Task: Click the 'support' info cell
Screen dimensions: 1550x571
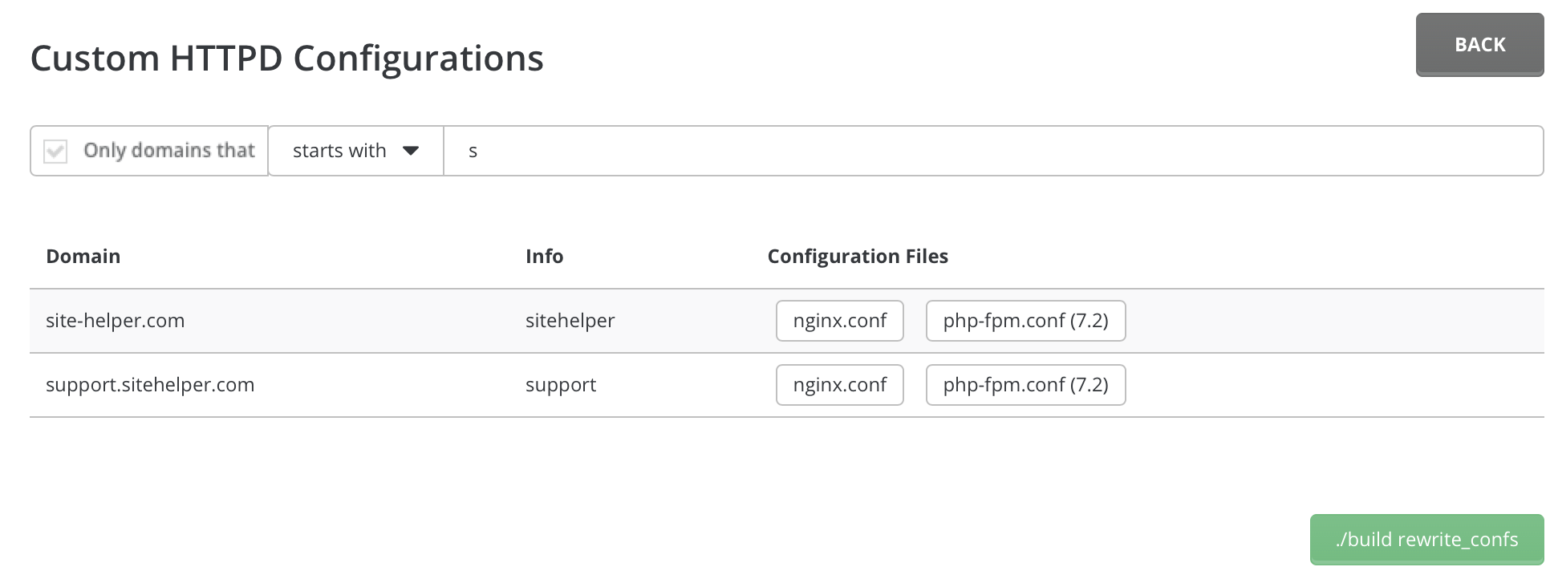Action: pos(561,386)
